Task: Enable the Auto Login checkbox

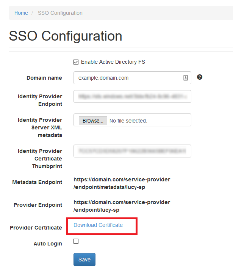Action: click(x=76, y=241)
